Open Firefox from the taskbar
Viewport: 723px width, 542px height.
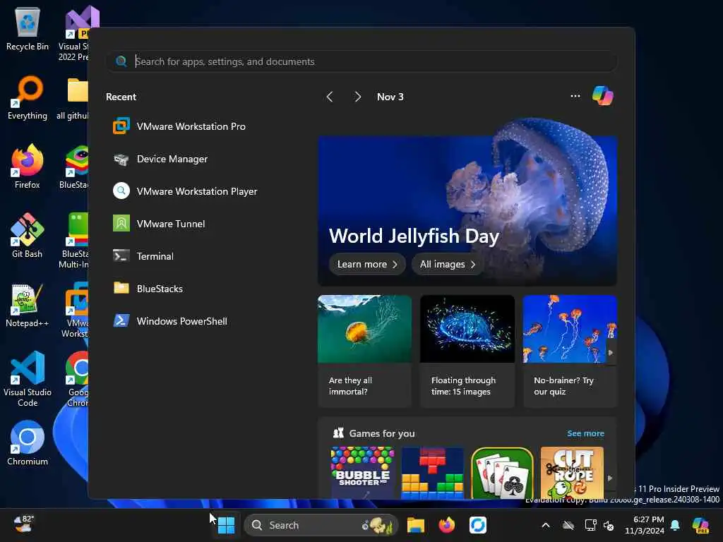click(x=447, y=525)
